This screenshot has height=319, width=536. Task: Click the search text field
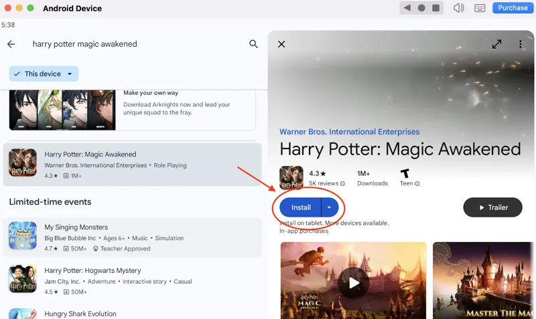(x=134, y=44)
